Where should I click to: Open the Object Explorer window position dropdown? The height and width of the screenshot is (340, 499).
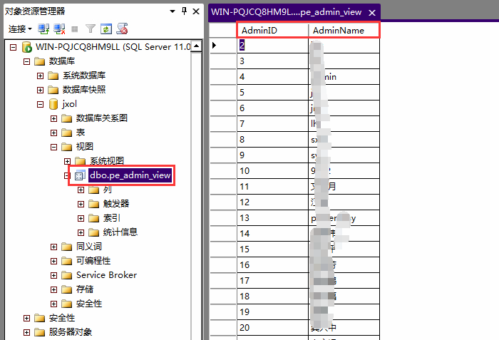point(173,11)
